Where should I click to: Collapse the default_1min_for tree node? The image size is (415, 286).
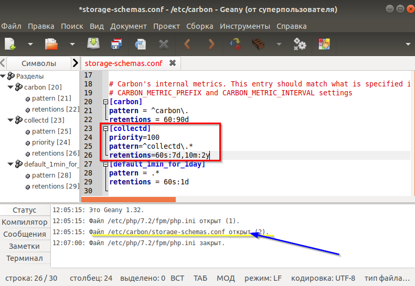pos(10,164)
